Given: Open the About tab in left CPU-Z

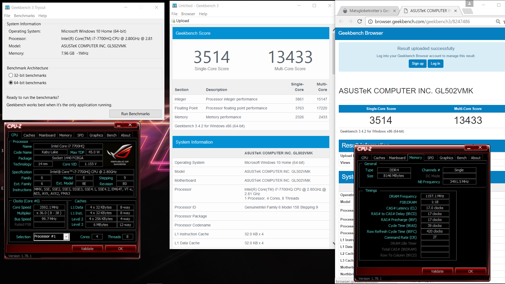Looking at the screenshot, I should point(125,135).
